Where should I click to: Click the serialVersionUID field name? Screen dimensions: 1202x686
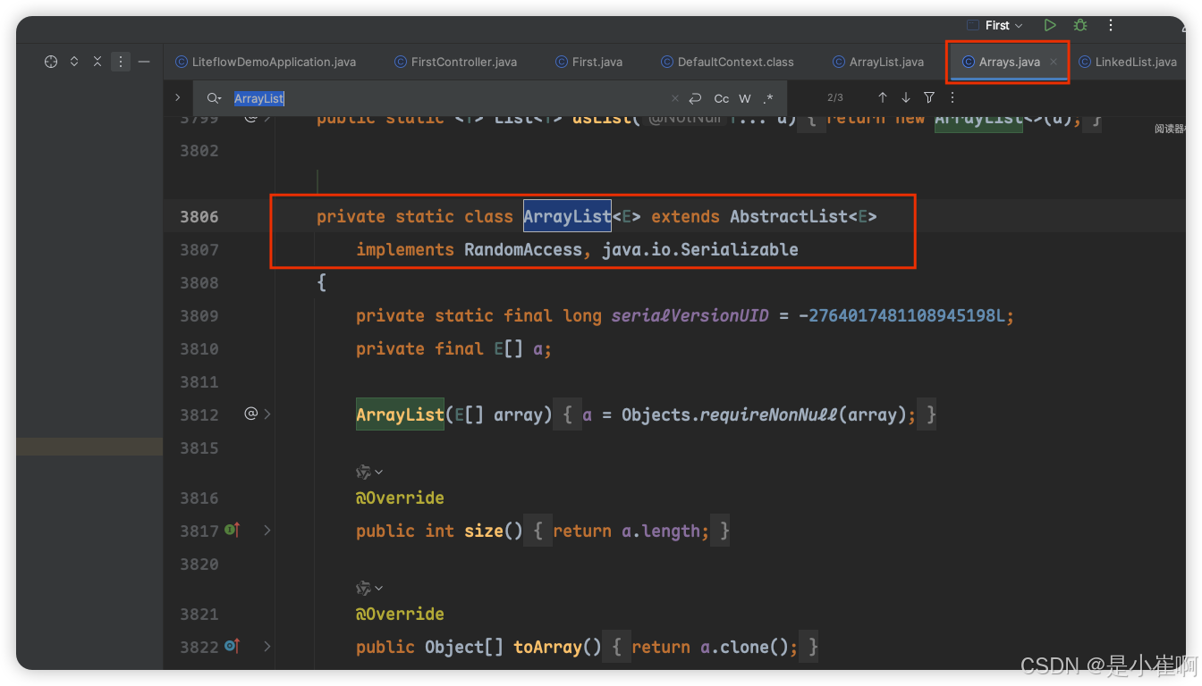click(x=690, y=315)
